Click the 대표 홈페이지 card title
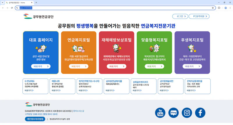The height and width of the screenshot is (125, 233). pyautogui.click(x=41, y=40)
